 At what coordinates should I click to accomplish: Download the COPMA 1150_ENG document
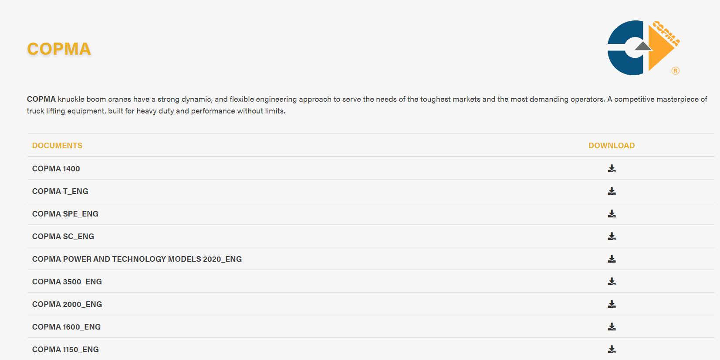pos(612,349)
